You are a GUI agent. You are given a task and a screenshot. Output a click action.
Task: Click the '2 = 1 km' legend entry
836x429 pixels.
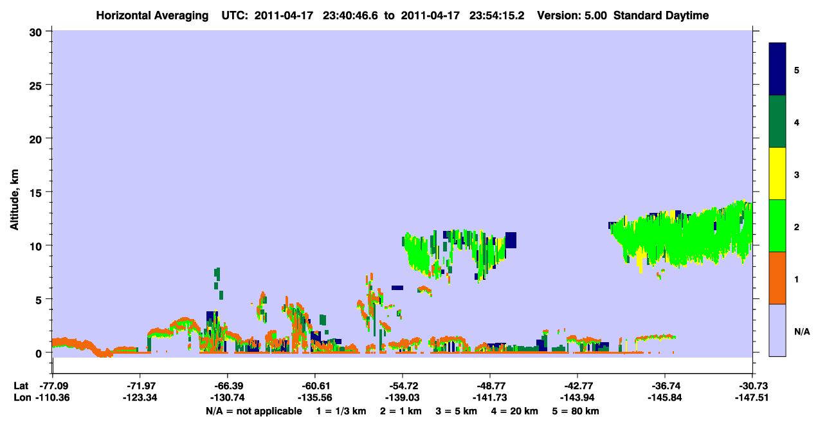tap(401, 411)
